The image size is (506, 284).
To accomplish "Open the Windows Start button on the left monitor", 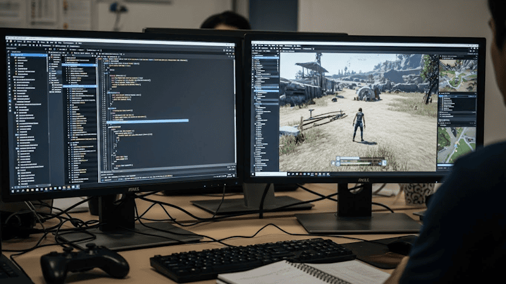I will (13, 191).
